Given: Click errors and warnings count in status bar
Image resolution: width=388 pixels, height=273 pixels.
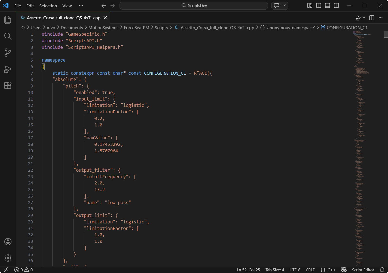Looking at the screenshot, I should click(x=23, y=270).
